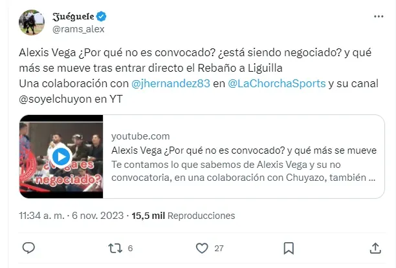396x268 pixels.
Task: Click the card description text Te contamos
Action: 243,171
